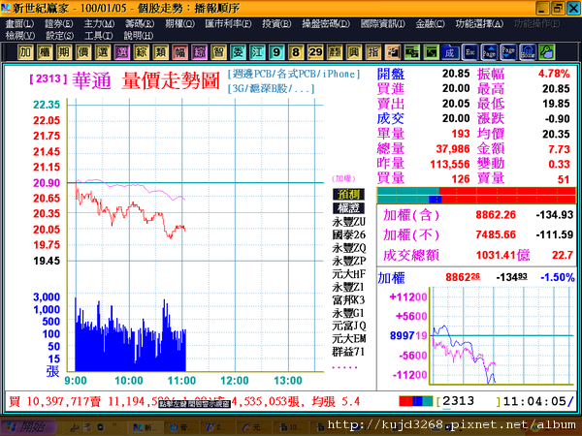Click the Page Up toolbar icon
Image resolution: width=582 pixels, height=436 pixels.
(489, 52)
